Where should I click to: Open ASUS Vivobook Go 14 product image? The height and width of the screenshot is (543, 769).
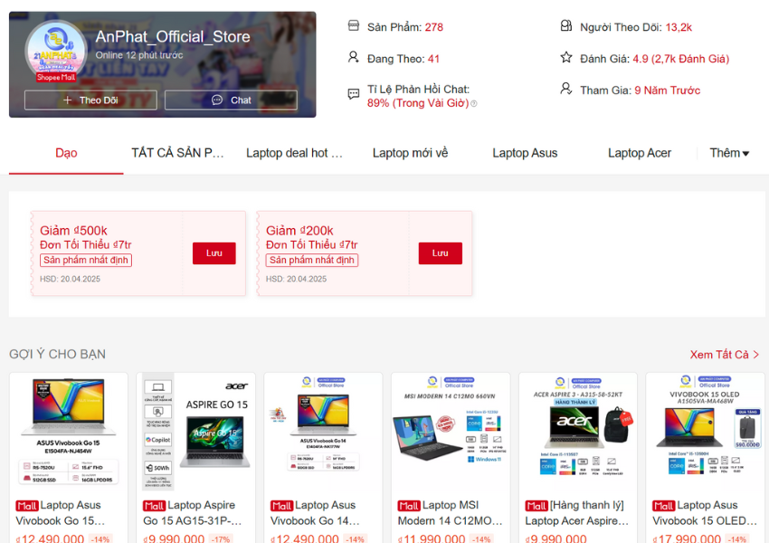(323, 432)
